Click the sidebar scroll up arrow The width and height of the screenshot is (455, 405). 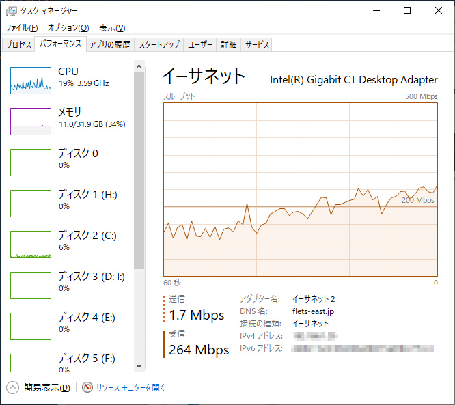(x=139, y=66)
